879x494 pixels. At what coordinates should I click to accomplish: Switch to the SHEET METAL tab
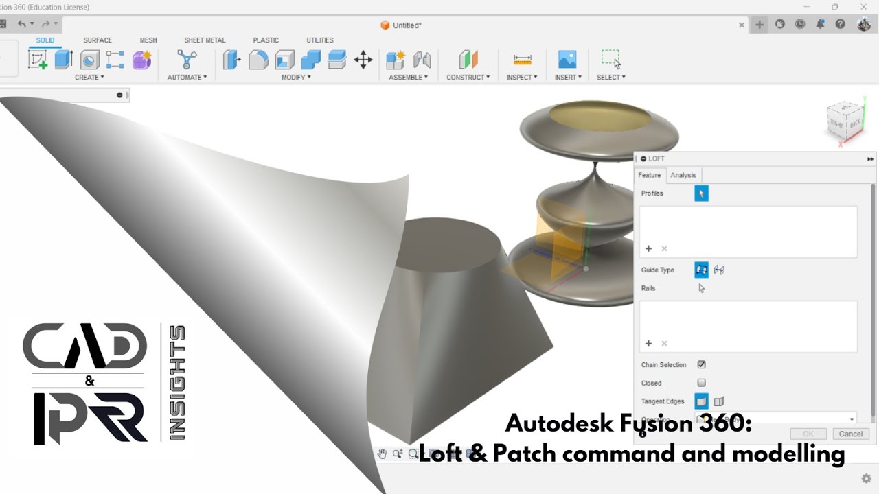205,40
